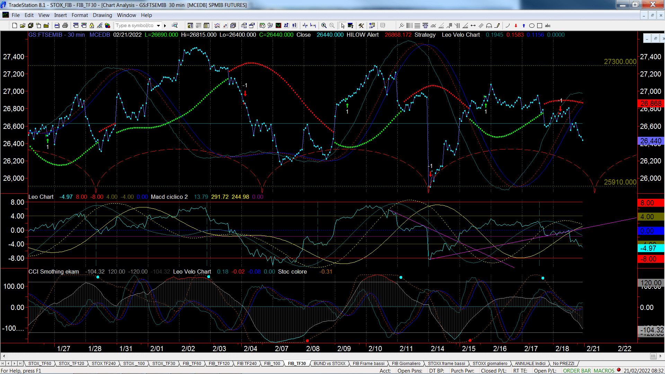Screen dimensions: 665x374
Task: Open the Help menu
Action: pos(146,15)
